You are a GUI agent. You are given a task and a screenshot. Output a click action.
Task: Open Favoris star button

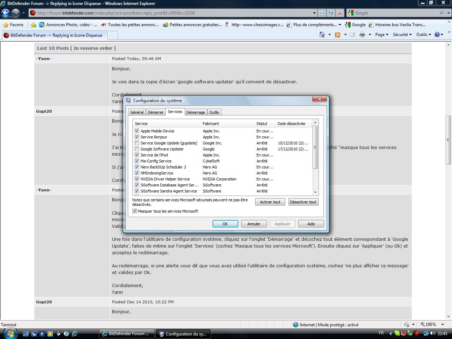[x=13, y=25]
